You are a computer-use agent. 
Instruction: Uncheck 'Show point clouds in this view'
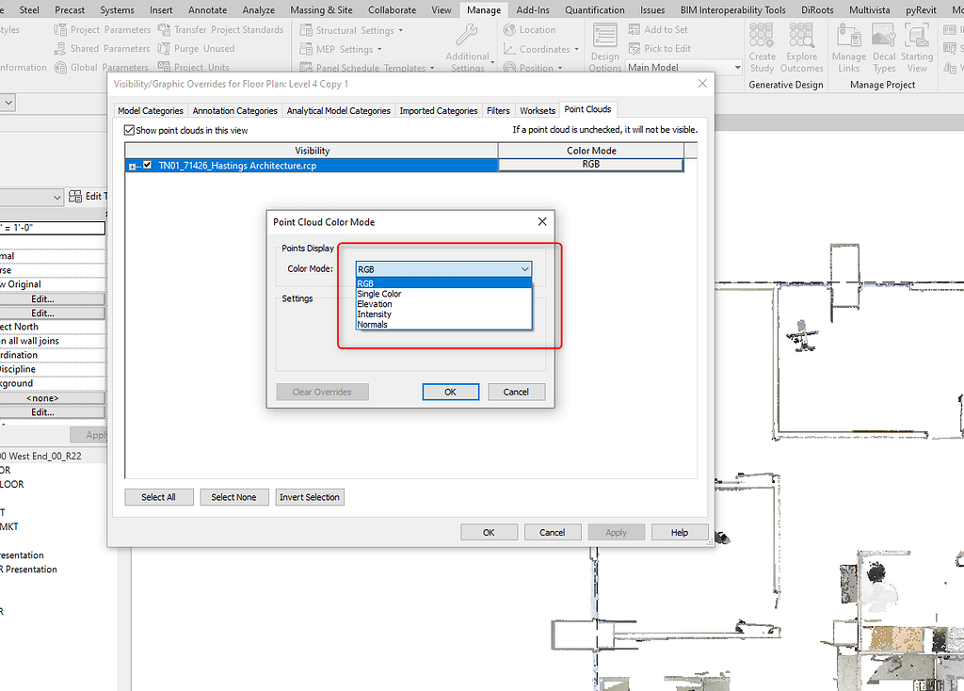[x=129, y=129]
